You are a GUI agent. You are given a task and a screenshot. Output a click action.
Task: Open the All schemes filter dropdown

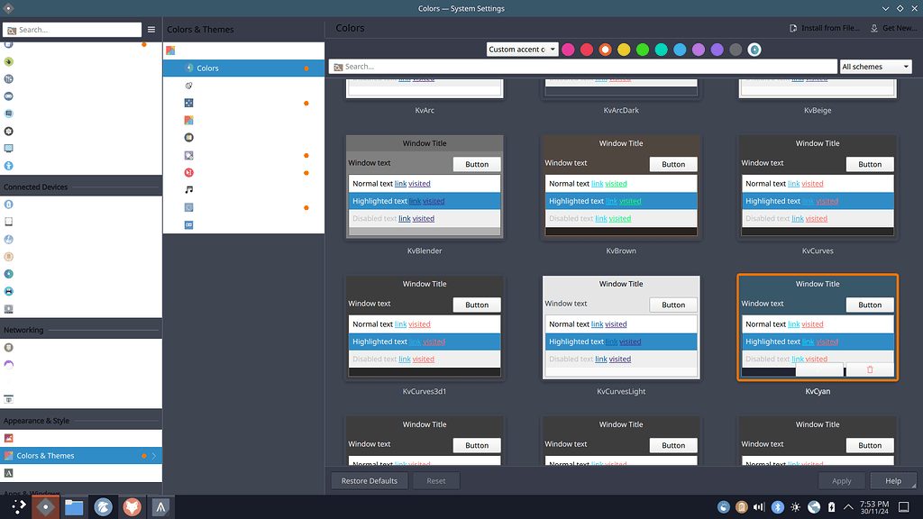[x=875, y=66]
